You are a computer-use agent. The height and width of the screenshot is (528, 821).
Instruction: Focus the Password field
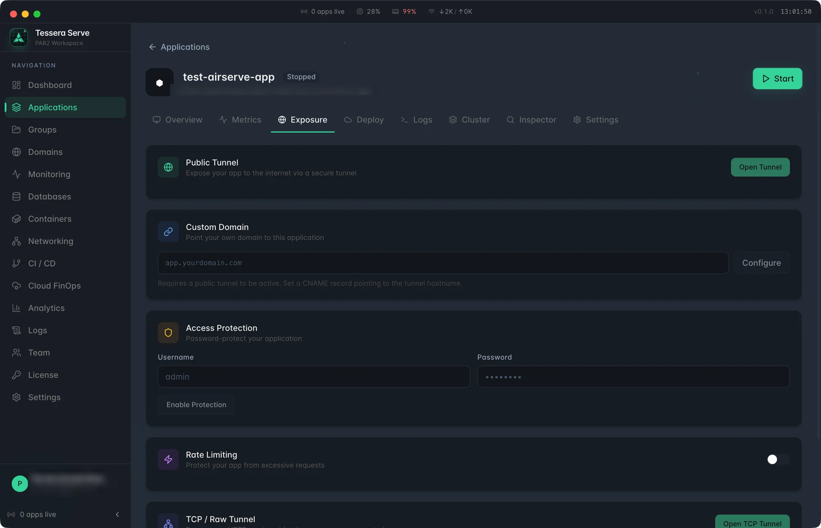(633, 377)
